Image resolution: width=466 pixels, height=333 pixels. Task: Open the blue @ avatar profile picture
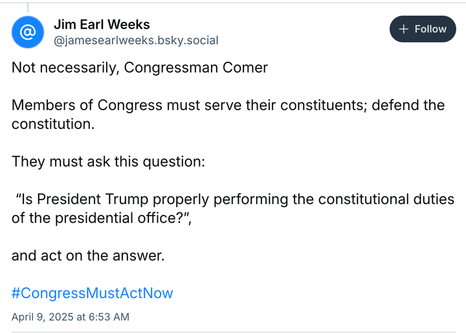click(28, 32)
